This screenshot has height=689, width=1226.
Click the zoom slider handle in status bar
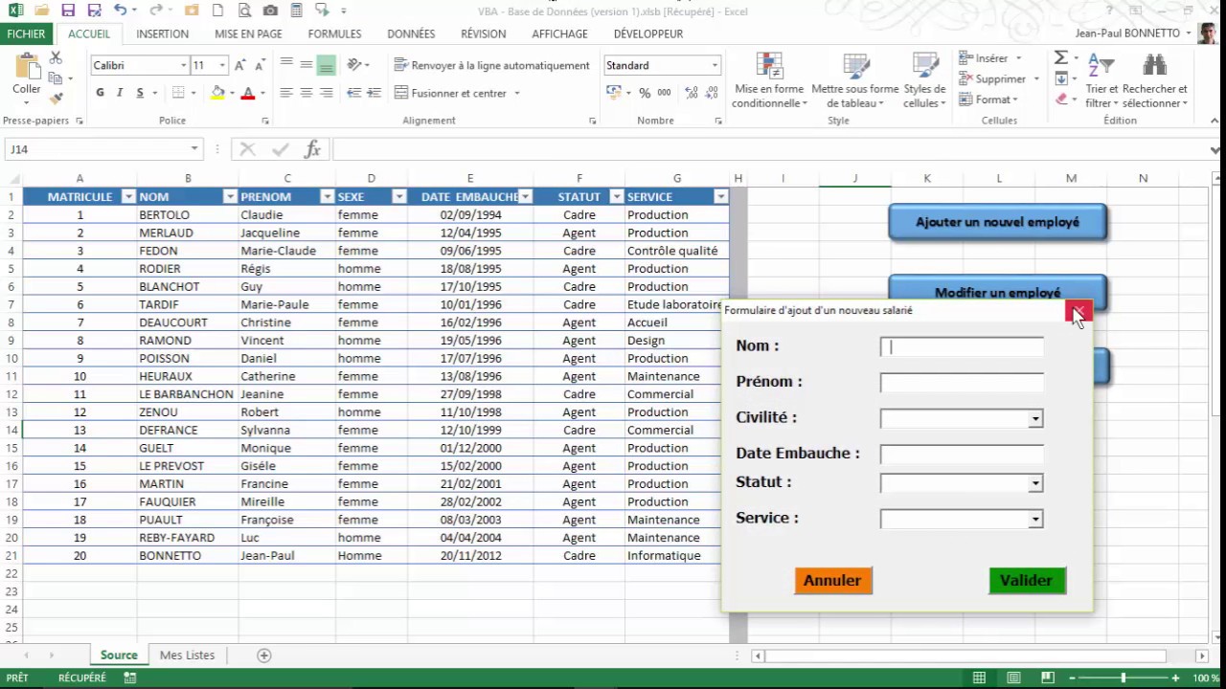click(1124, 678)
